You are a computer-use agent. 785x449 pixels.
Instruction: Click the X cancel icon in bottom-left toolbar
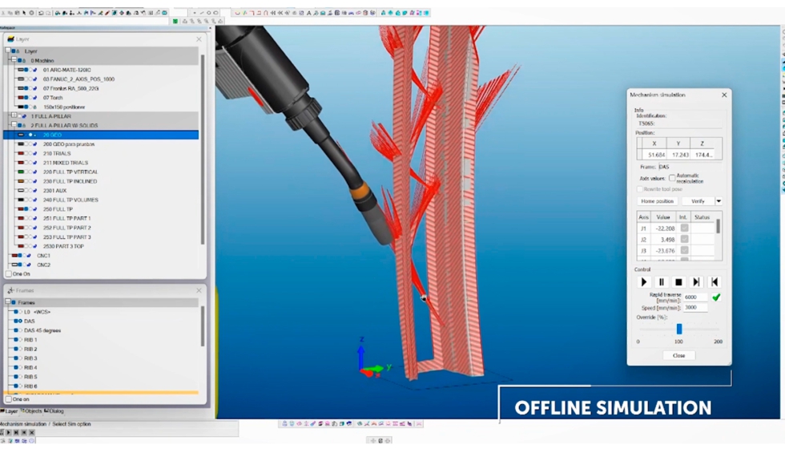coord(31,432)
